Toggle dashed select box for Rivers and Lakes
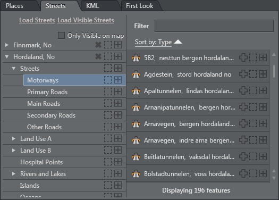Image resolution: width=279 pixels, height=200 pixels. [108, 173]
